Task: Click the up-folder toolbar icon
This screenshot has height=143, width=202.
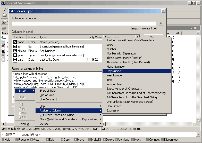Action: [5, 15]
